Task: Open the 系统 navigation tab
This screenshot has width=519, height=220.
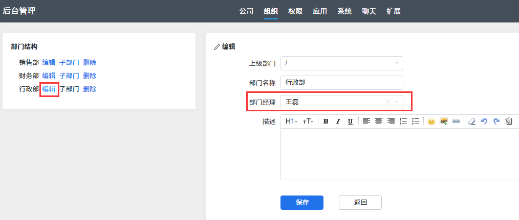Action: 344,11
